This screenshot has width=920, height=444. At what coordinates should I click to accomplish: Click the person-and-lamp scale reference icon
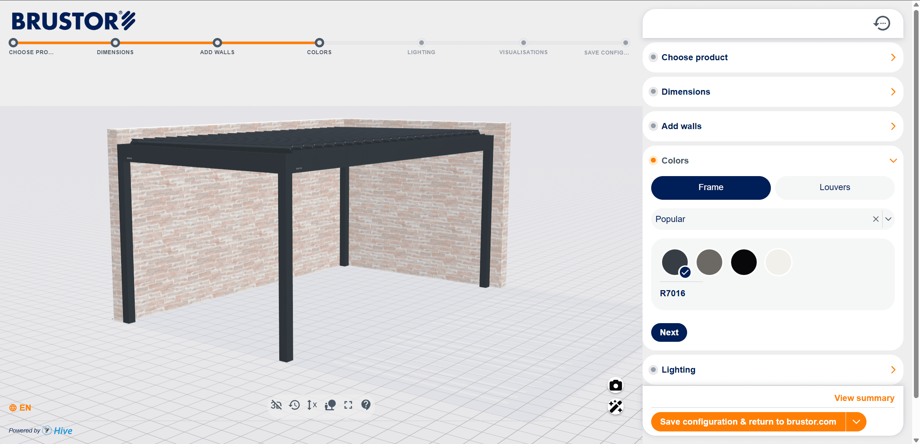click(330, 405)
